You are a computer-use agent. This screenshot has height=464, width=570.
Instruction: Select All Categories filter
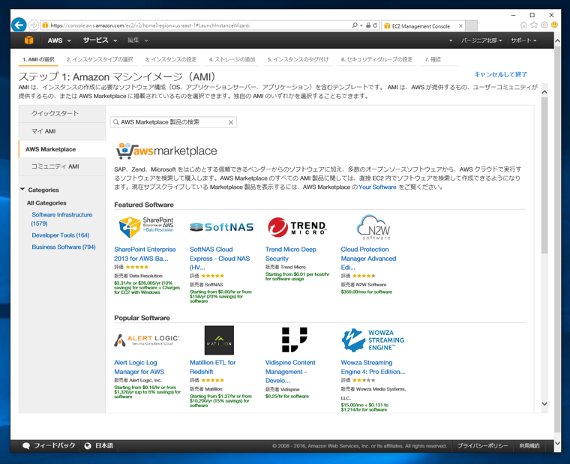[x=46, y=203]
